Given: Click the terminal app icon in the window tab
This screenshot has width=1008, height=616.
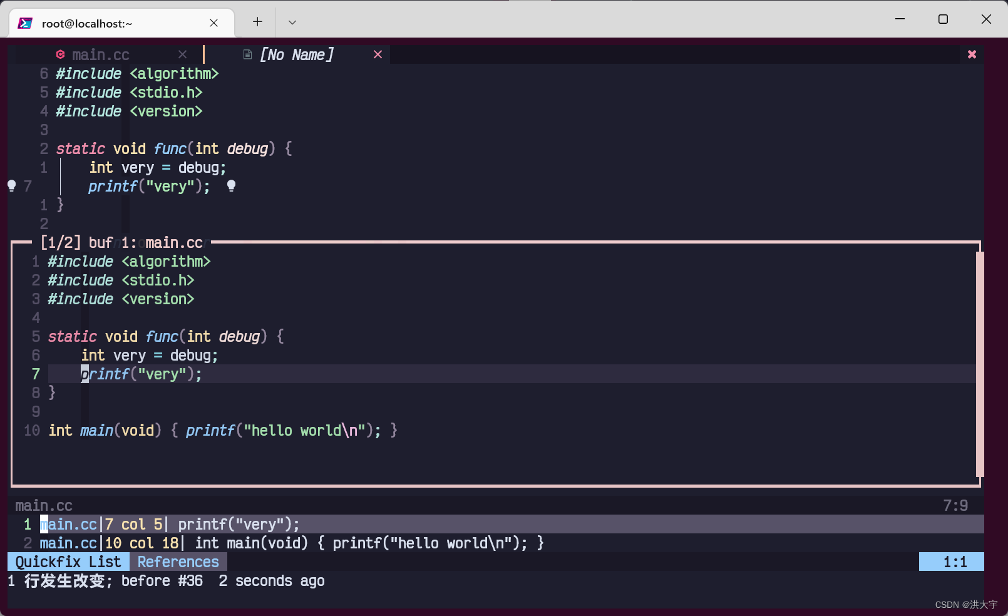Looking at the screenshot, I should (x=25, y=23).
